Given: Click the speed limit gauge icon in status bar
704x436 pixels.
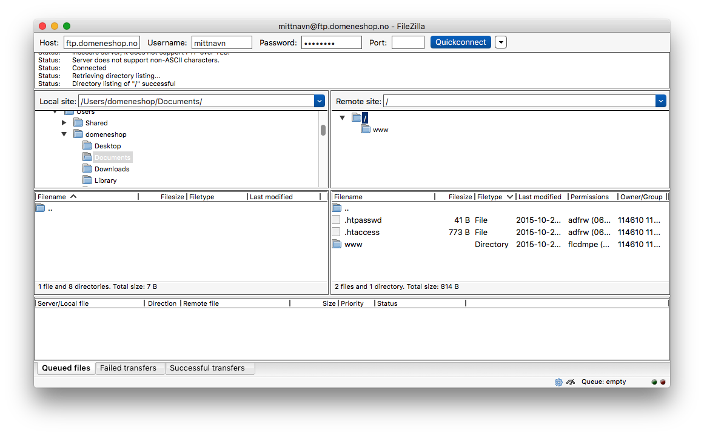Looking at the screenshot, I should pos(571,382).
